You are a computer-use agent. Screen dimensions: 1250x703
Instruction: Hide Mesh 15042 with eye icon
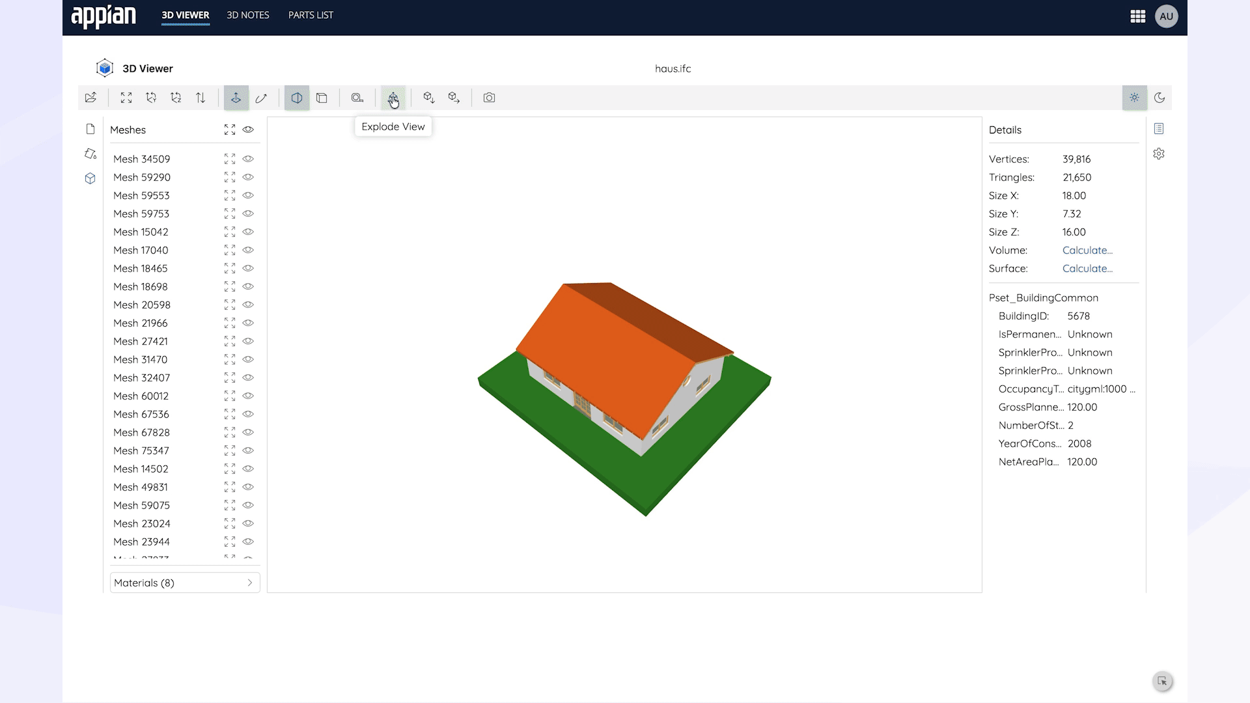[x=248, y=232]
